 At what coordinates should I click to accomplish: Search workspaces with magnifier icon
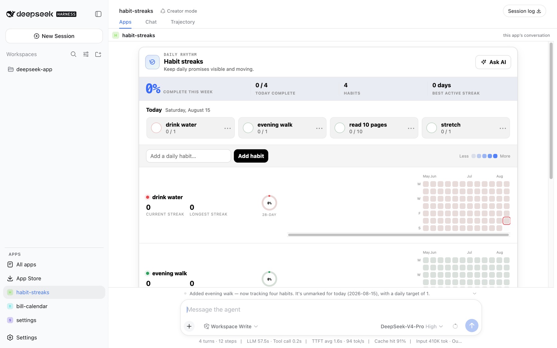pyautogui.click(x=73, y=54)
